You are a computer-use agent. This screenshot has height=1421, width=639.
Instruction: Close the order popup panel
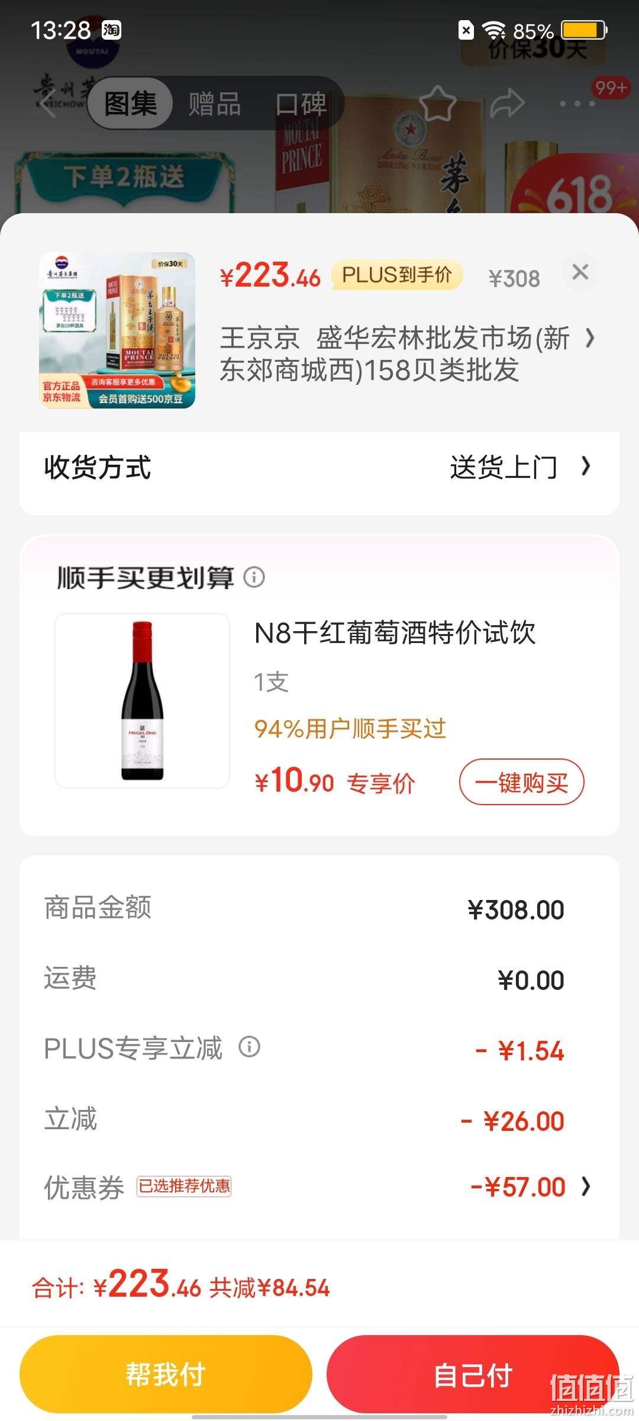580,272
